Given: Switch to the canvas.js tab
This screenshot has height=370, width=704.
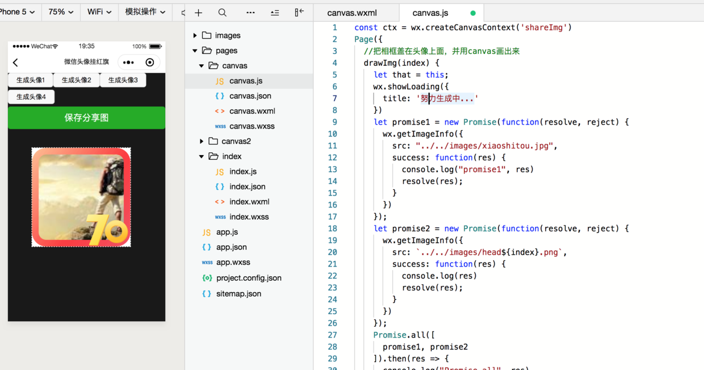Looking at the screenshot, I should 430,13.
